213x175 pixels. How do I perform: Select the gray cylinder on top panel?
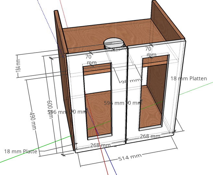pyautogui.click(x=114, y=44)
